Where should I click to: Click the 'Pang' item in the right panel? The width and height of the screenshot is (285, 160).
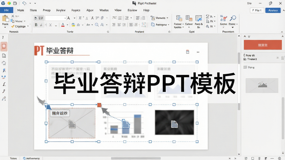[x=249, y=67]
